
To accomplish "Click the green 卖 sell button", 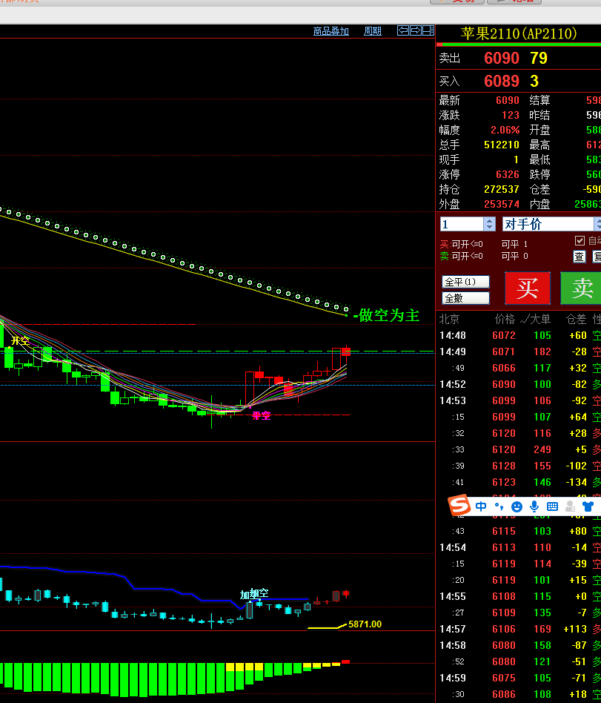I will [x=582, y=288].
